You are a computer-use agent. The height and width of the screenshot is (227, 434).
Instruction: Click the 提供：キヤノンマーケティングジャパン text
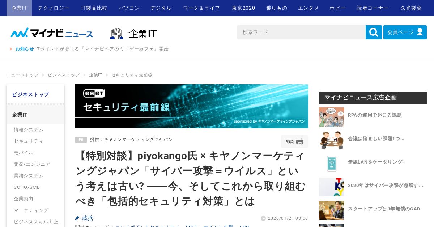(x=131, y=139)
